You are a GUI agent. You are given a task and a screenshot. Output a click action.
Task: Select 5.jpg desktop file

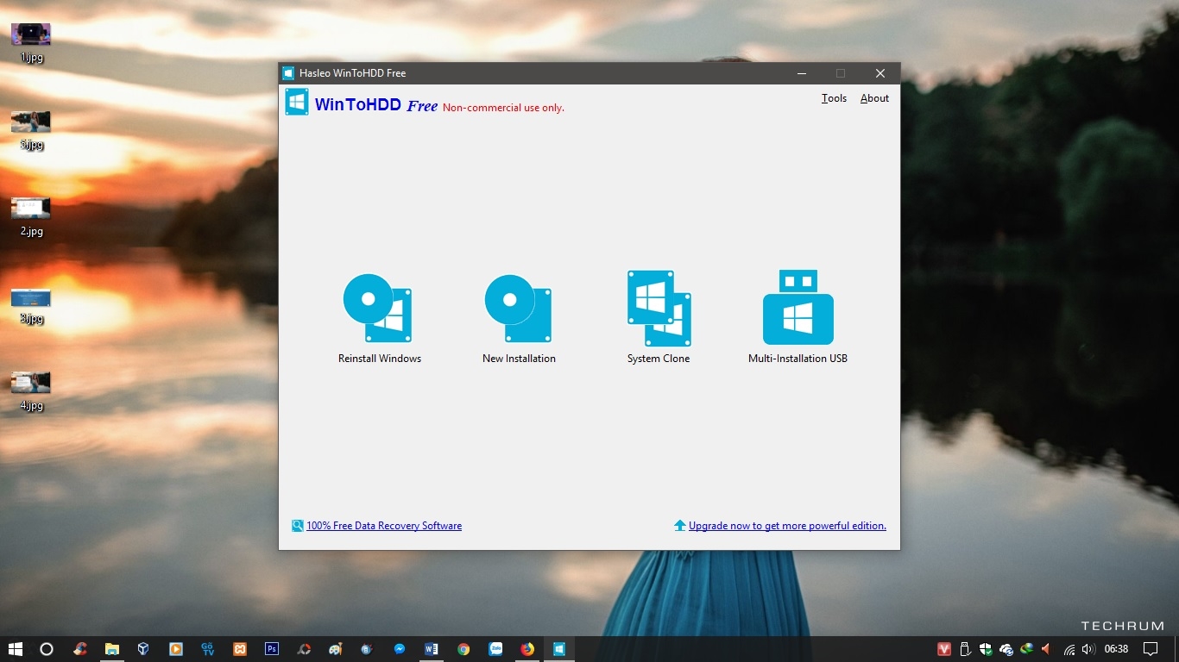tap(31, 131)
